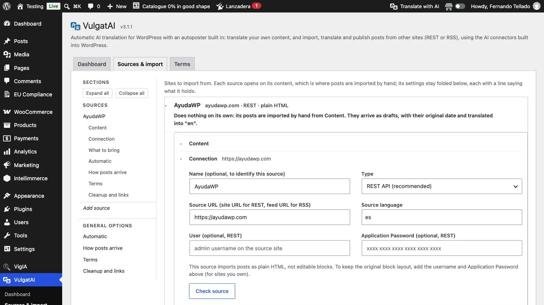This screenshot has height=305, width=544.
Task: Click the Pages icon in the sidebar
Action: point(7,68)
